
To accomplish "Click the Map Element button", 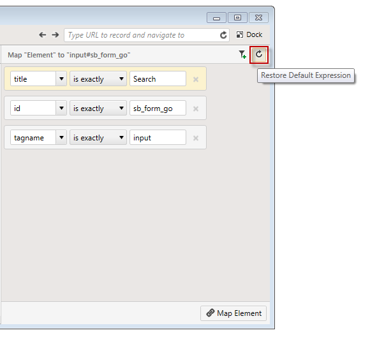I will 233,313.
